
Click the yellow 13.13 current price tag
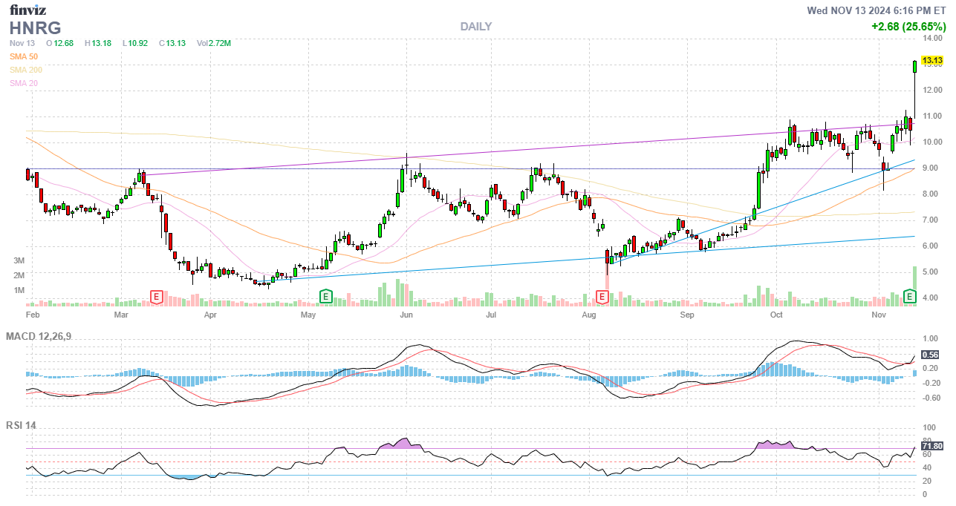pos(931,61)
